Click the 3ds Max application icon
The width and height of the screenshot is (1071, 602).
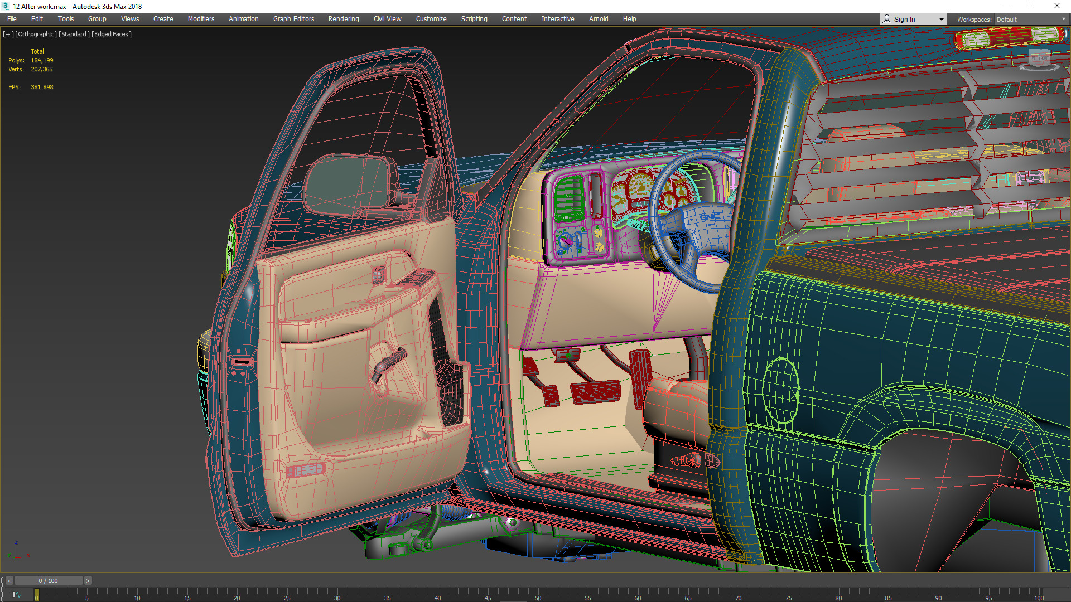(6, 6)
